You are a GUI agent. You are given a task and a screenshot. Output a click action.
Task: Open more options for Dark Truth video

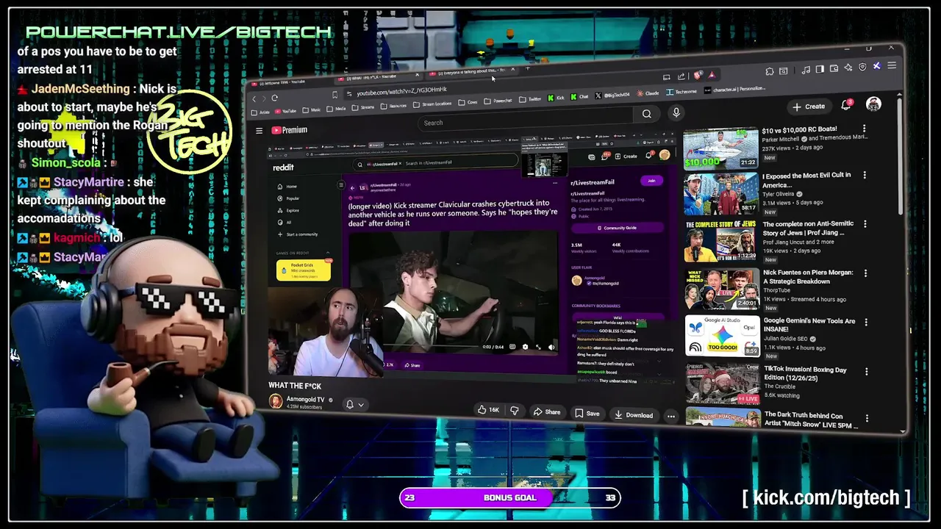[867, 418]
